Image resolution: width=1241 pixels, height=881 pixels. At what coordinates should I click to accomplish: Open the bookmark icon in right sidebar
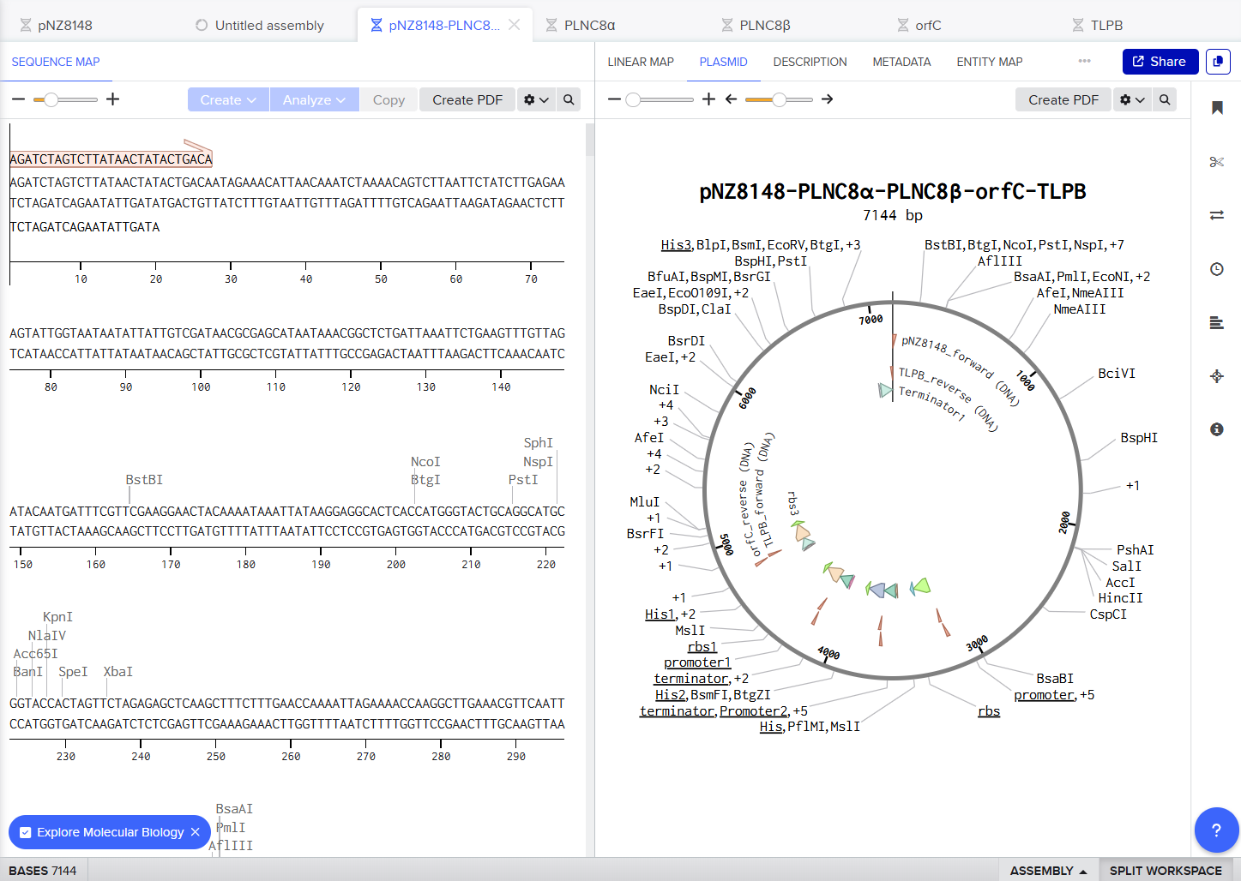point(1216,108)
